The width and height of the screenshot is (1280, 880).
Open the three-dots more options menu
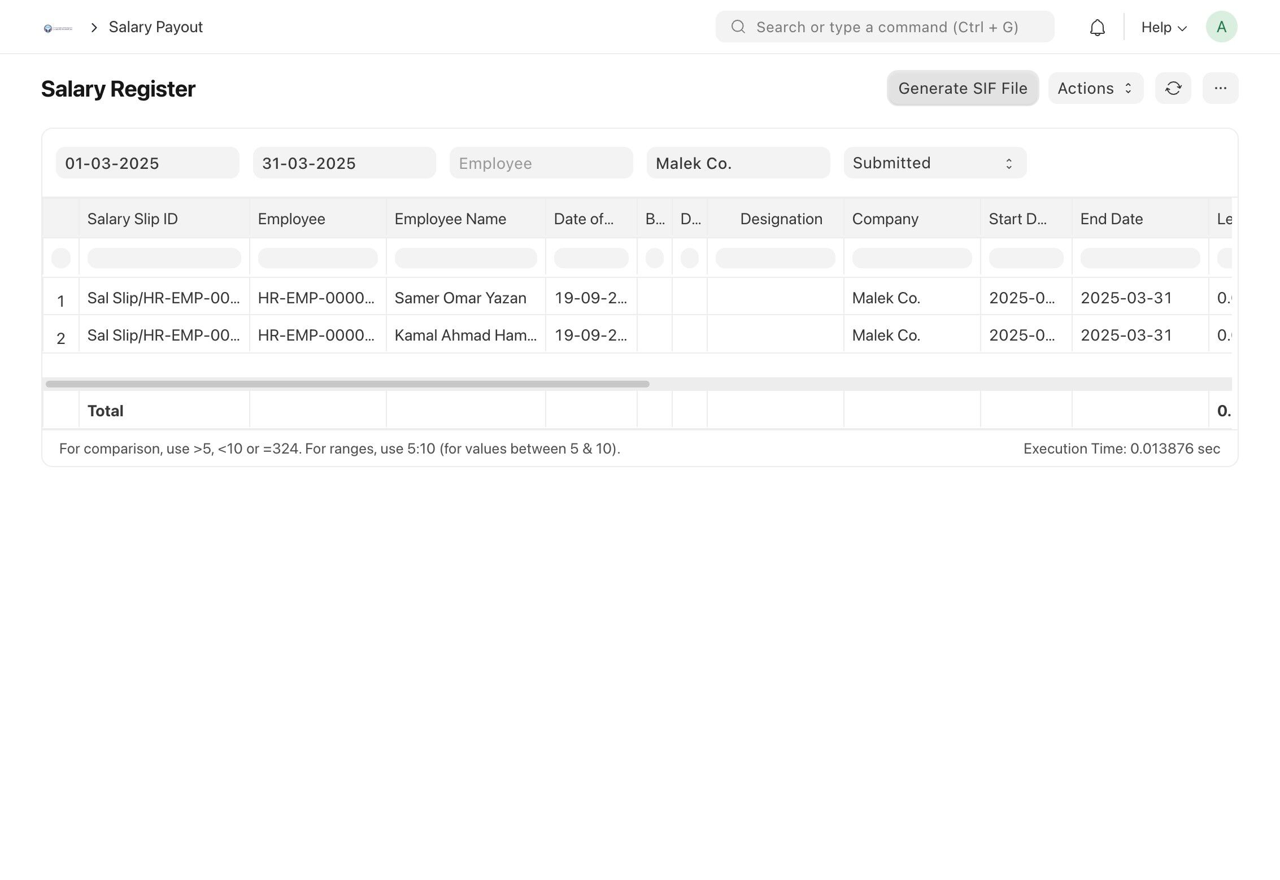(1220, 88)
